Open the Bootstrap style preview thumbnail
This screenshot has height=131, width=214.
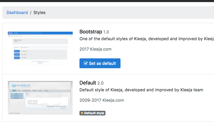click(40, 48)
